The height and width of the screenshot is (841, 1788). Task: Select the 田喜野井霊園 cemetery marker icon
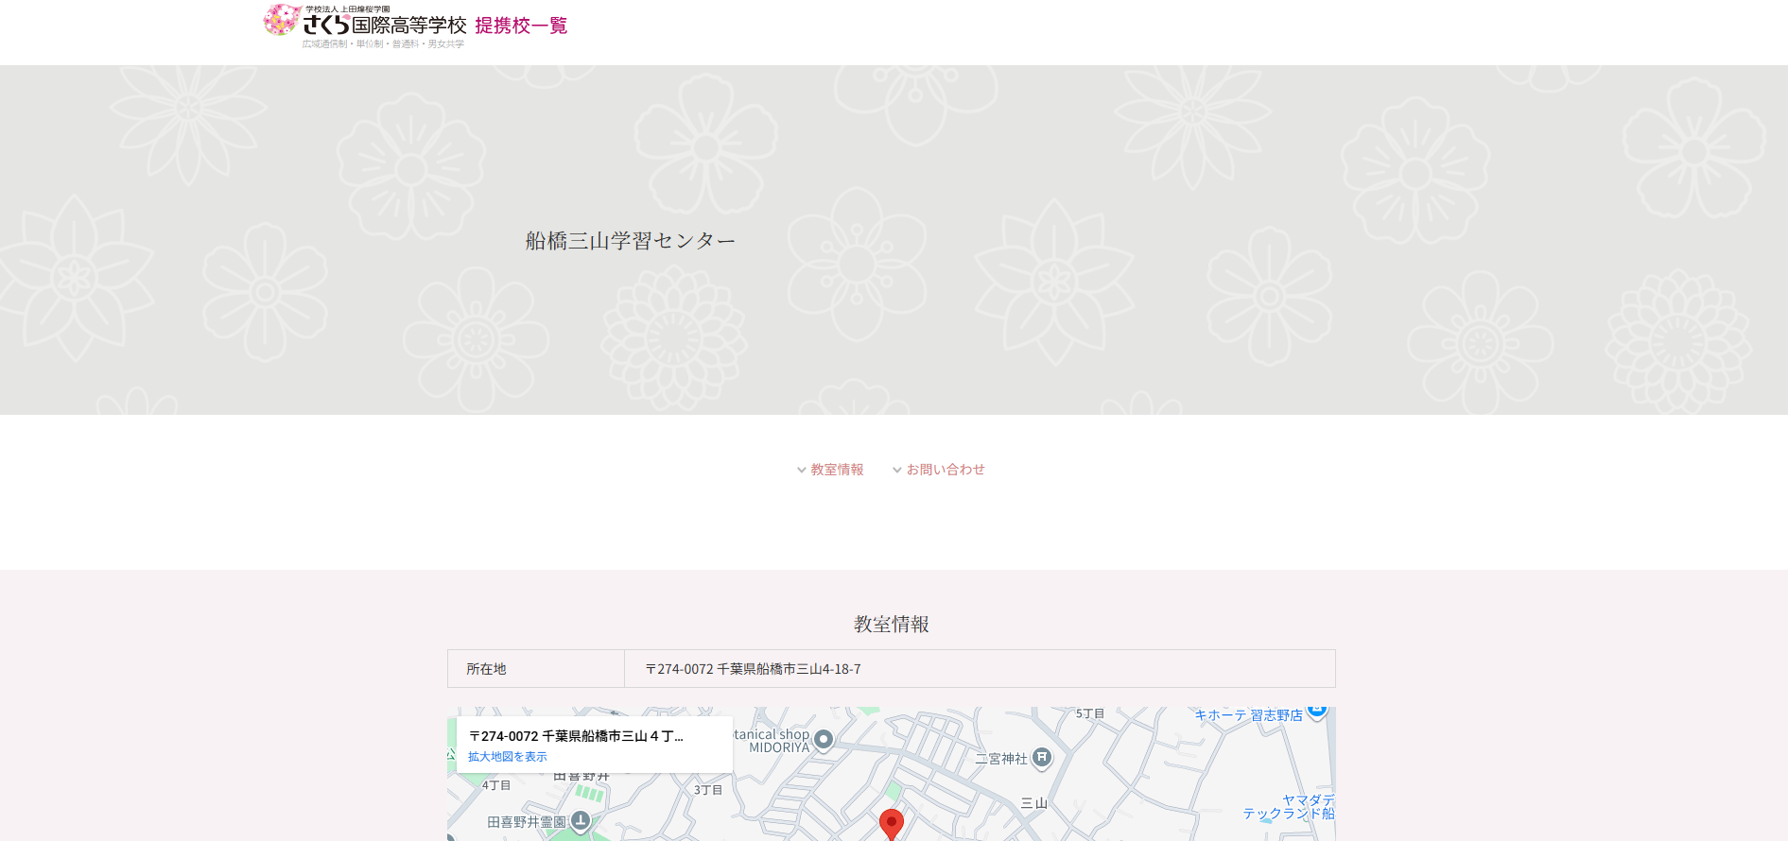(581, 821)
